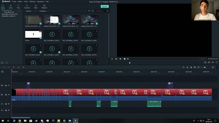Add a marker to the timeline
This screenshot has height=123, width=219.
click(183, 67)
